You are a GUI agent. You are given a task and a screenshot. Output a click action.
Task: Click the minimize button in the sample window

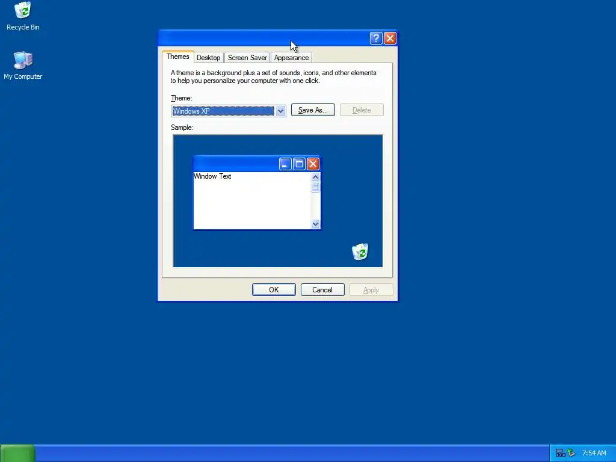point(285,164)
